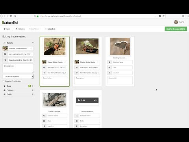Select the lizard photo thumbnail
Image resolution: width=189 pixels, height=142 pixels.
tap(54, 99)
